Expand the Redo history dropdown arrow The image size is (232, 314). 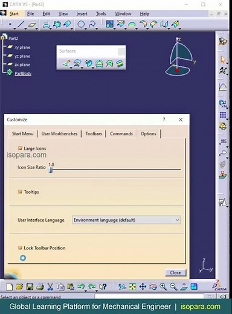pos(97,291)
